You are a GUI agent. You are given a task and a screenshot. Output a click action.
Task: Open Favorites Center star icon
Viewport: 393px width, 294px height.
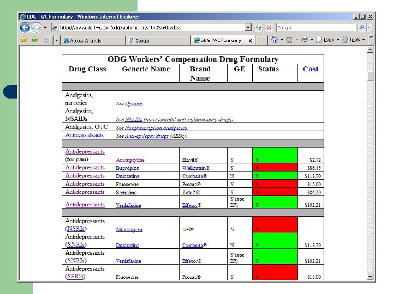tap(24, 40)
